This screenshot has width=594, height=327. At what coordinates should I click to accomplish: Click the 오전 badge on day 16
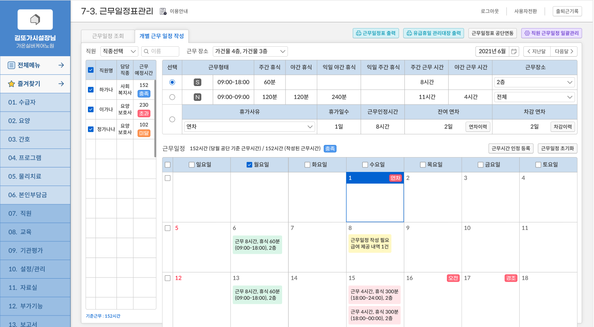click(453, 278)
